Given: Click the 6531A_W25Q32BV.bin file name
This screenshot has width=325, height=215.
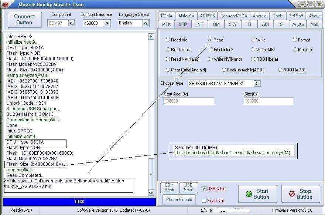Looking at the screenshot, I should pyautogui.click(x=28, y=187).
